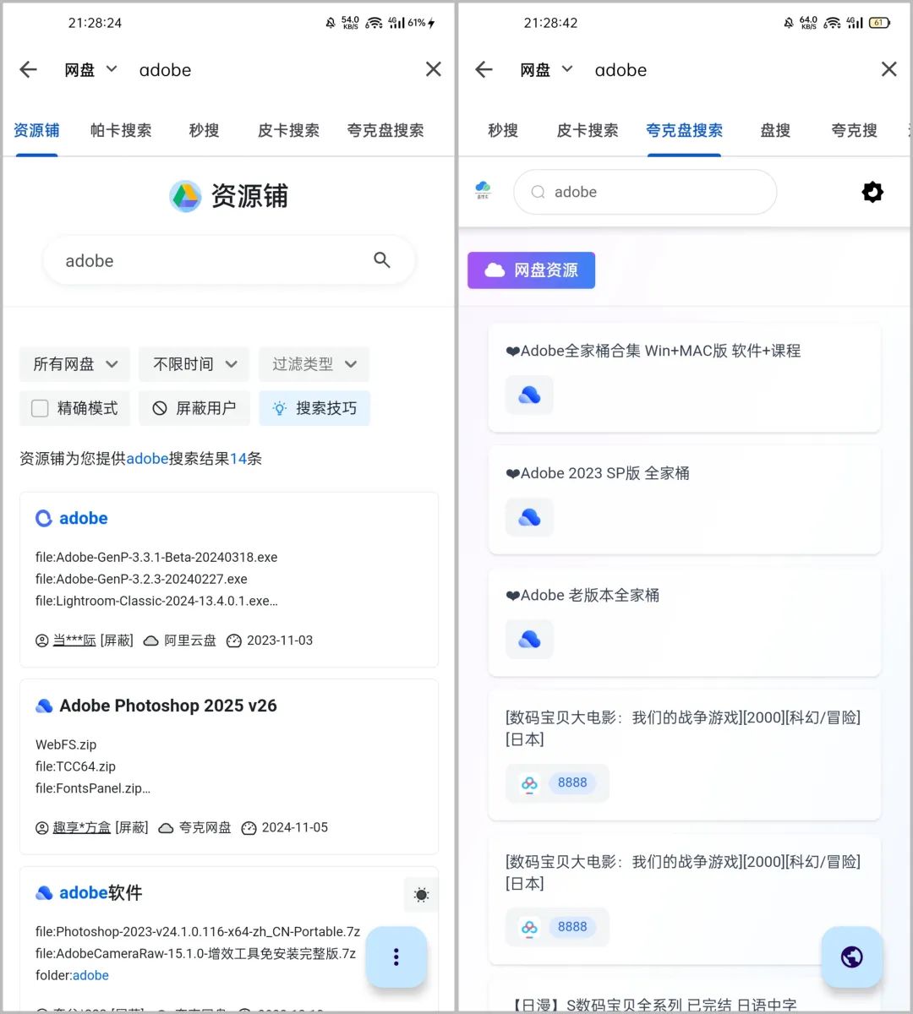The width and height of the screenshot is (913, 1014).
Task: Open 网盘 category dropdown on left phone
Action: tap(90, 70)
